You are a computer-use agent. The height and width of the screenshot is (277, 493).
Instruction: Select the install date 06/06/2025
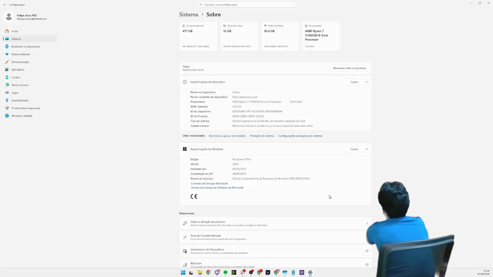point(239,169)
